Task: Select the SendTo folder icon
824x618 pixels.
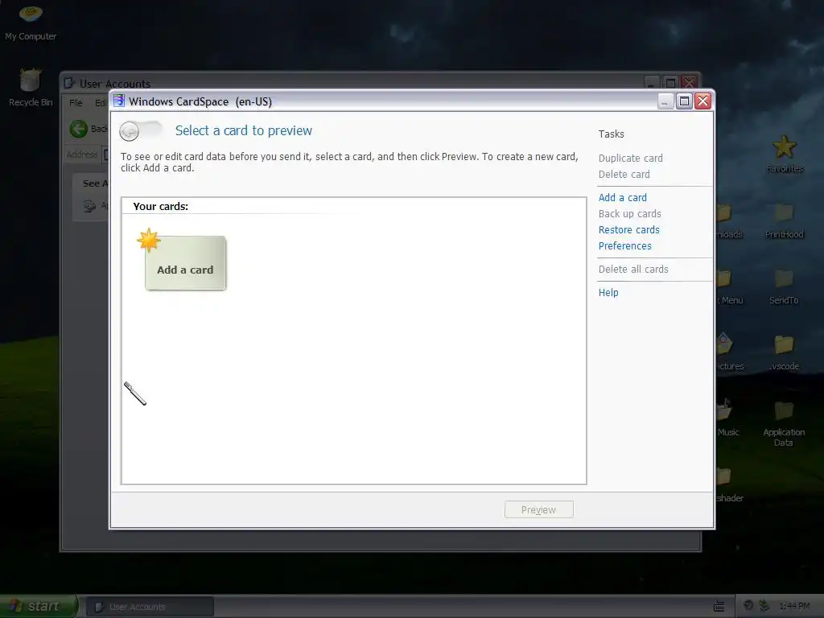Action: tap(784, 286)
